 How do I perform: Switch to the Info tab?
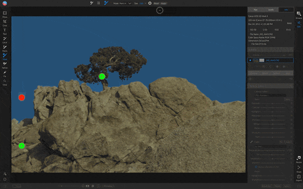(x=286, y=10)
